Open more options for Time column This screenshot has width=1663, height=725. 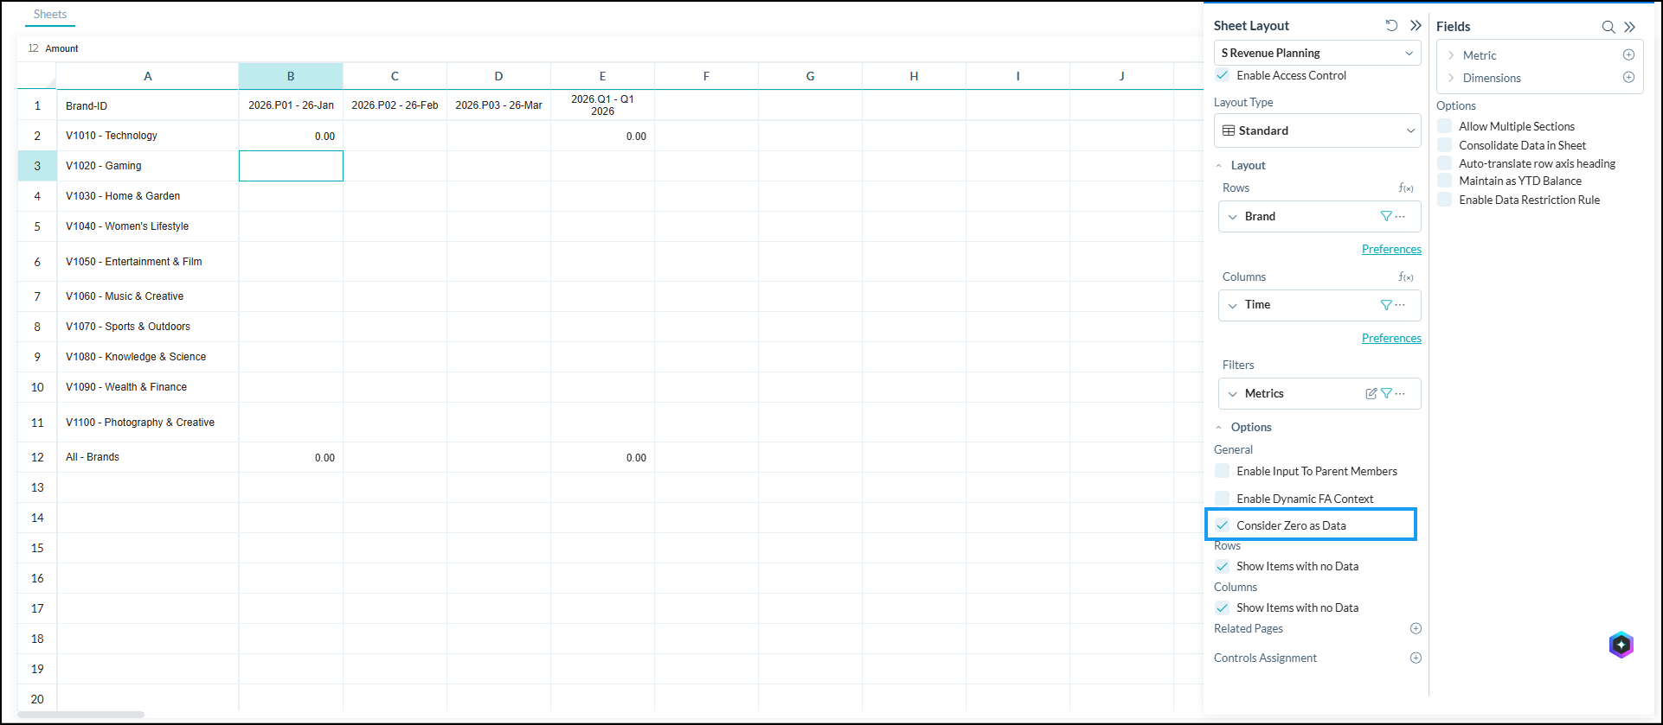[1401, 305]
